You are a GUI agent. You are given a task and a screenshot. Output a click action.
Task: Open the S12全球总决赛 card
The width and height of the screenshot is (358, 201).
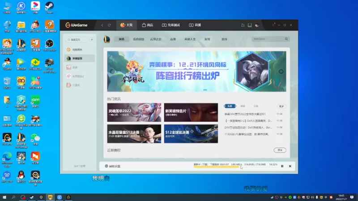191,134
